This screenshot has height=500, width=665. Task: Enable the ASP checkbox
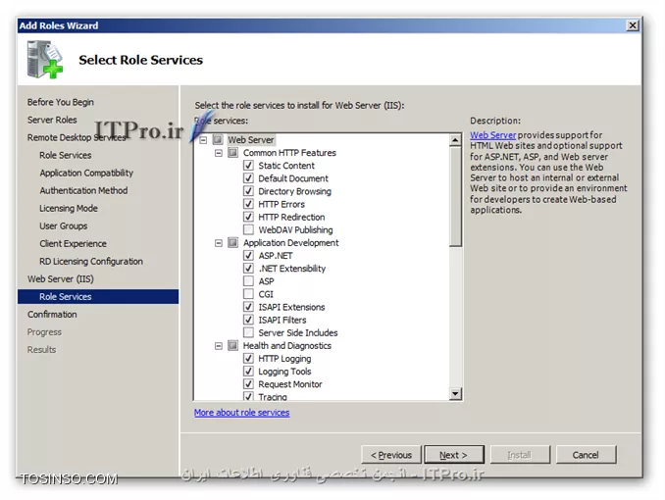click(x=248, y=281)
